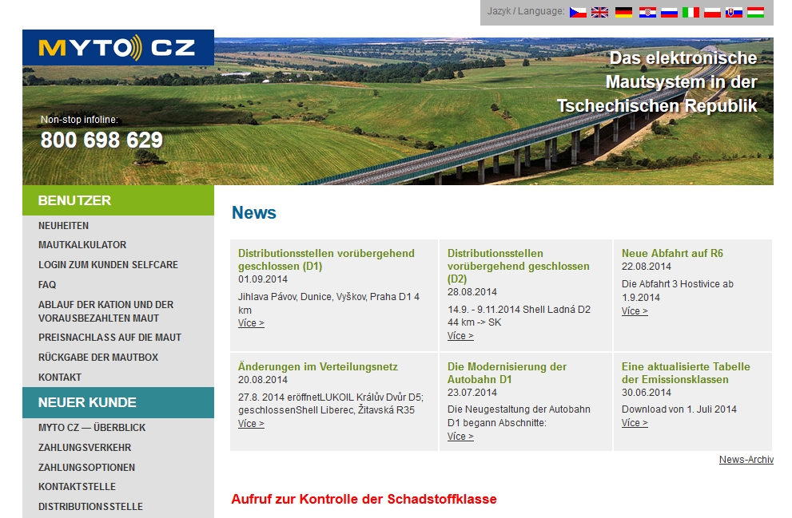Click the Jazyk / Language label
792x518 pixels.
click(526, 11)
